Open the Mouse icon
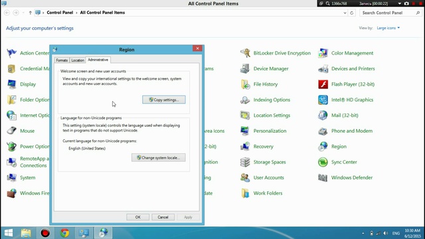The image size is (425, 239). coord(12,131)
